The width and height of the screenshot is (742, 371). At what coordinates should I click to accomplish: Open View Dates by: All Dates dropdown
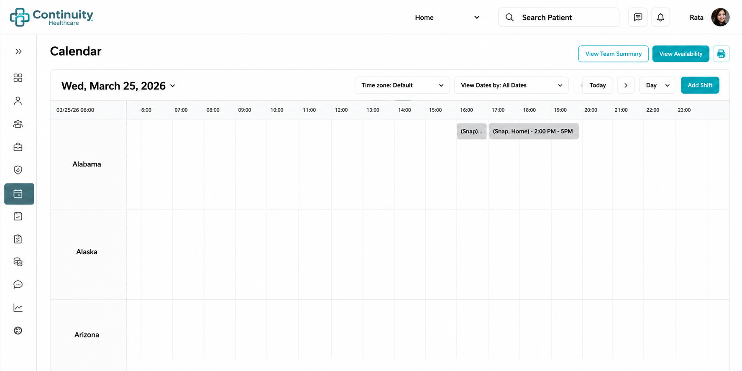(512, 85)
